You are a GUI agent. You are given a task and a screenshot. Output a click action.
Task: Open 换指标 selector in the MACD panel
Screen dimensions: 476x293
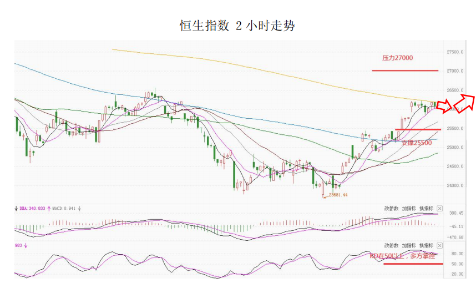(426, 209)
